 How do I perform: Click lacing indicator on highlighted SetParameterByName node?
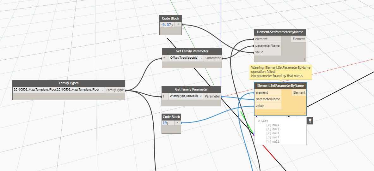[x=304, y=113]
